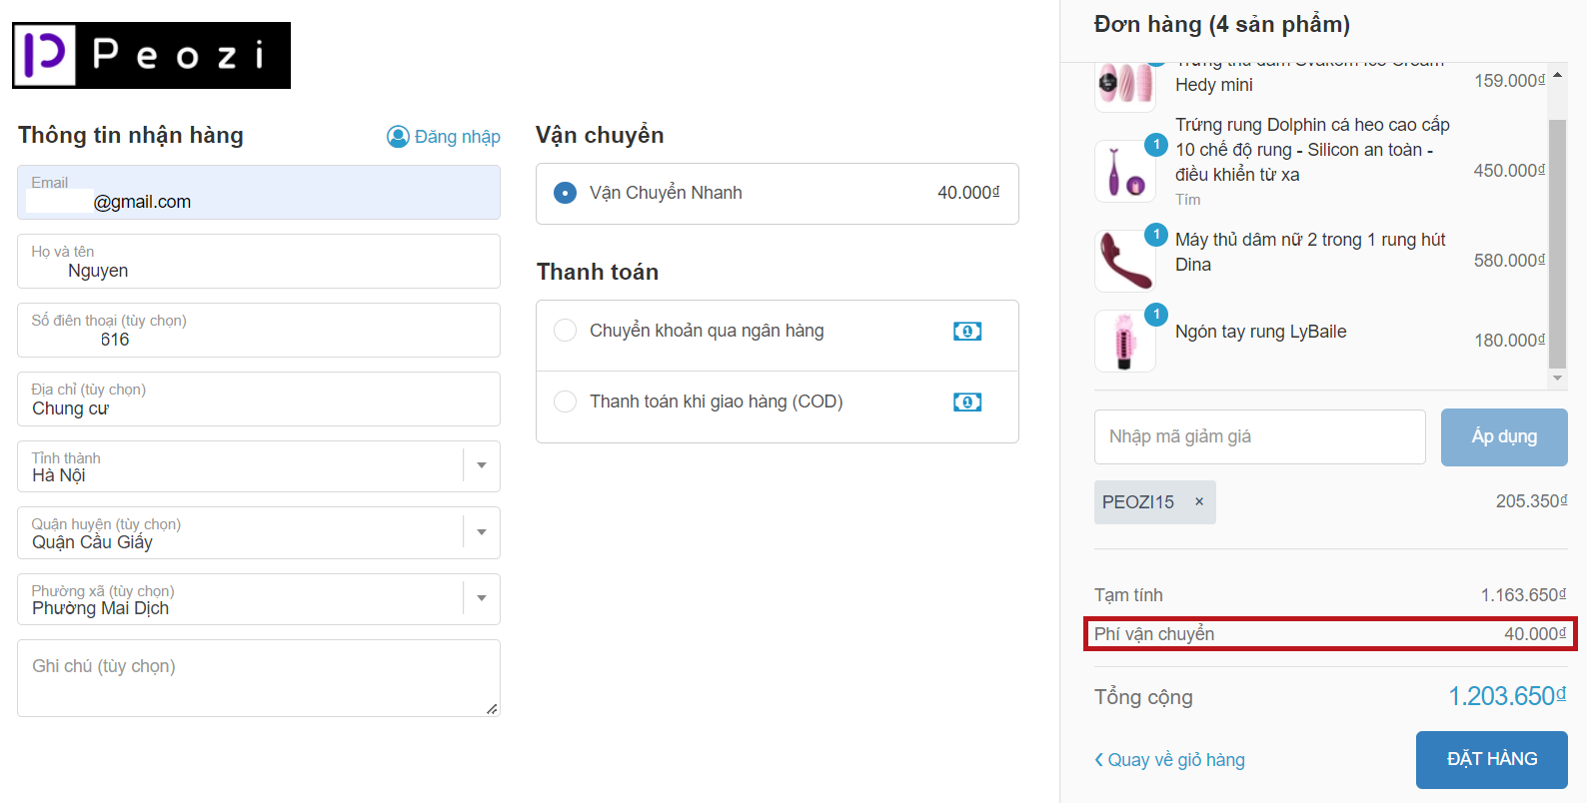Focus the Nhập mã giảm giá field
The height and width of the screenshot is (803, 1587).
click(1259, 436)
